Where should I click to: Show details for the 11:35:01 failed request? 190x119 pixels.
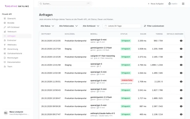(x=181, y=82)
